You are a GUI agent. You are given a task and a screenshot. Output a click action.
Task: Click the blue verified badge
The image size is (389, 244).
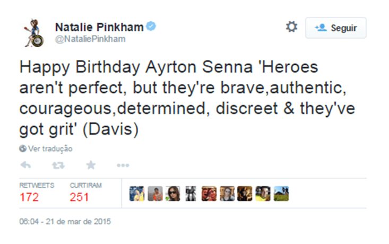151,26
